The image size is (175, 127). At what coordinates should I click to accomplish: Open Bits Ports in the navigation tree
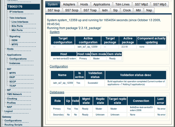tap(17, 26)
